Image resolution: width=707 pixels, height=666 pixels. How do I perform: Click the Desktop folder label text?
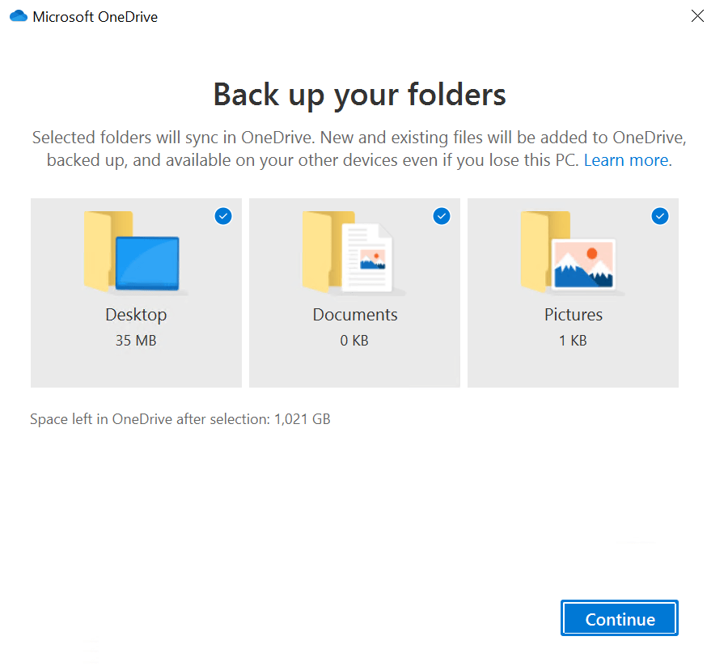pos(136,315)
